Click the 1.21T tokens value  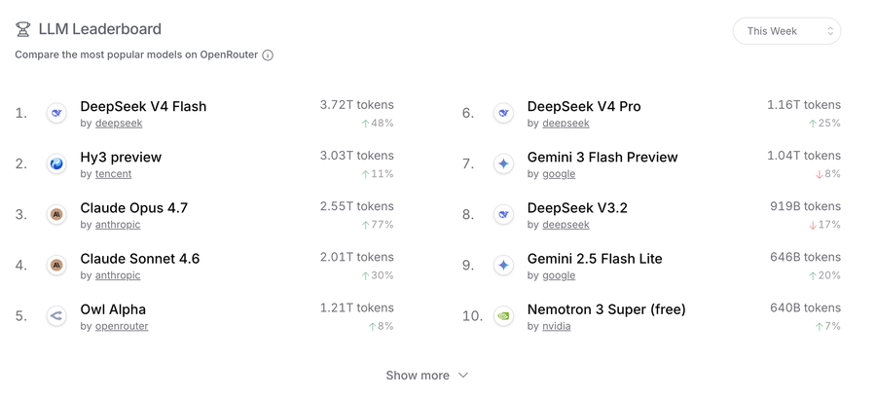(357, 308)
